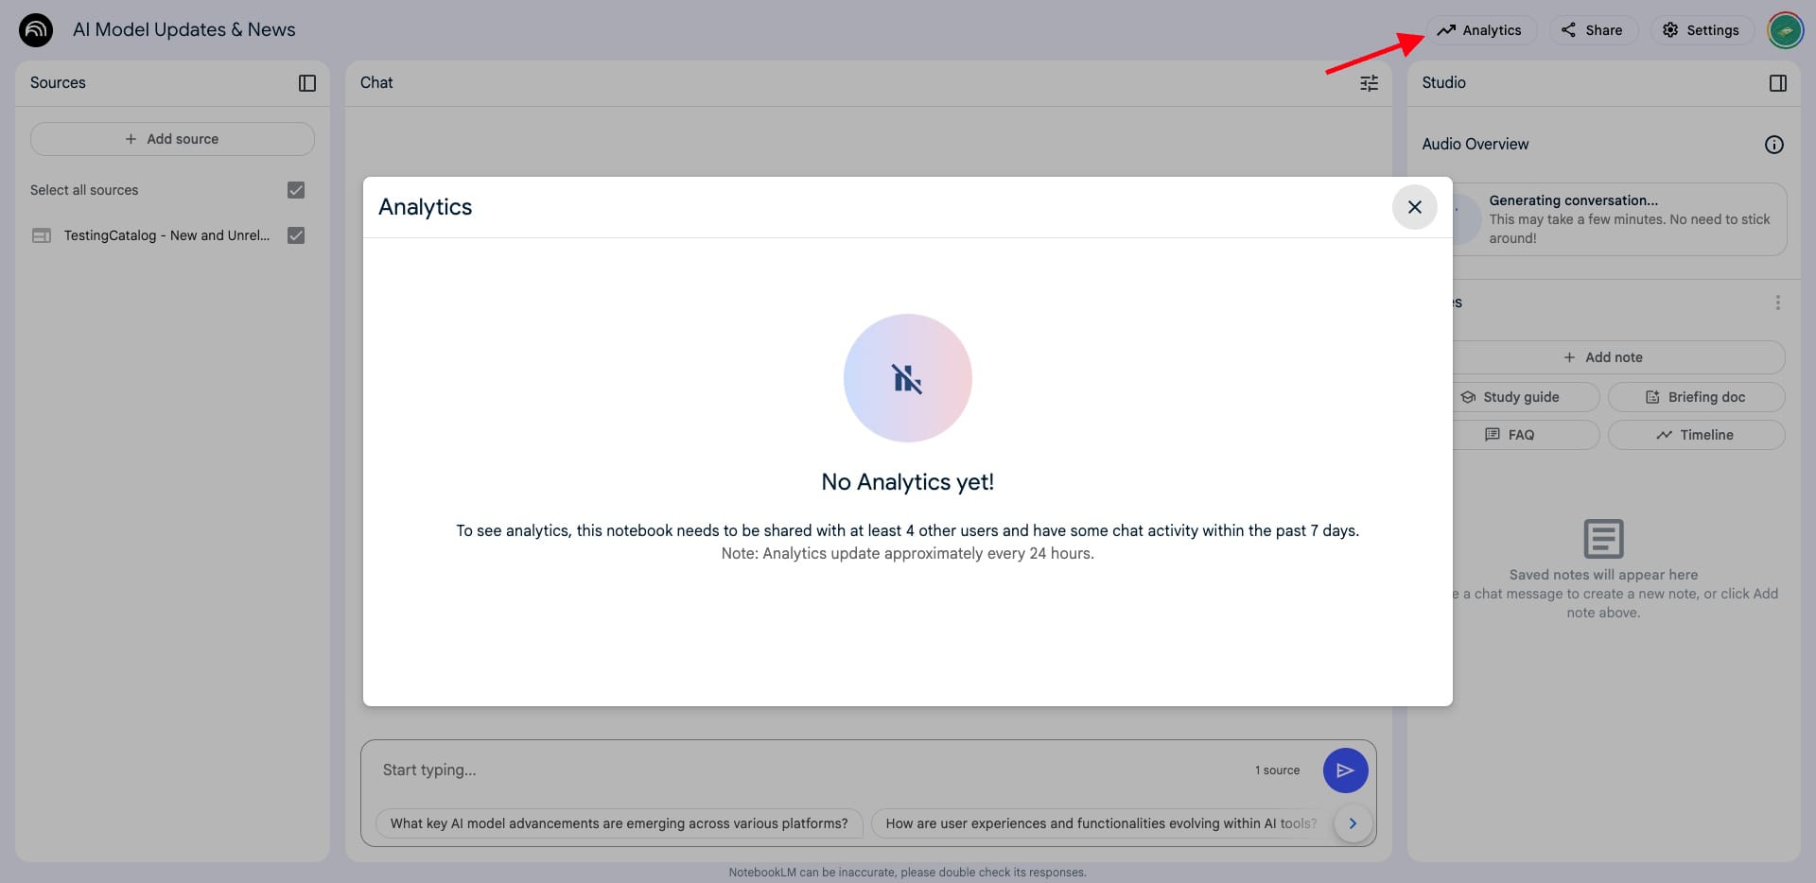The height and width of the screenshot is (883, 1816).
Task: Open the user account avatar
Action: pyautogui.click(x=1785, y=30)
